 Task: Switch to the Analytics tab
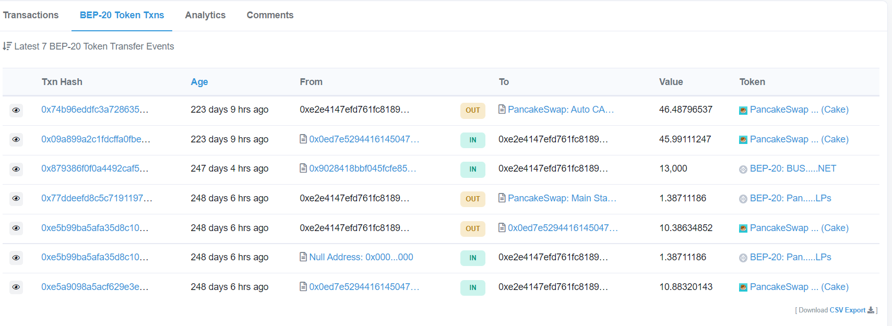tap(205, 15)
